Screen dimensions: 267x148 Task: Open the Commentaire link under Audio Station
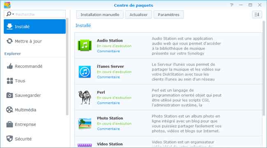tap(108, 51)
